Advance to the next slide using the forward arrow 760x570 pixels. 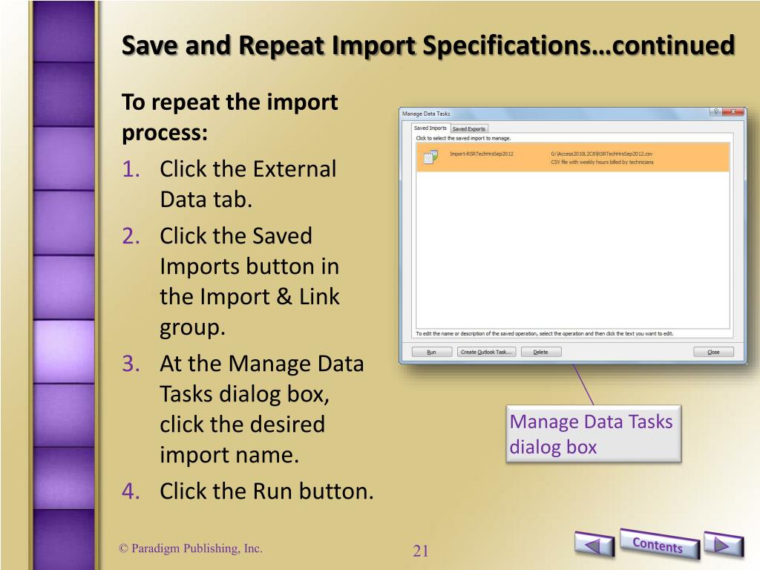[x=723, y=544]
